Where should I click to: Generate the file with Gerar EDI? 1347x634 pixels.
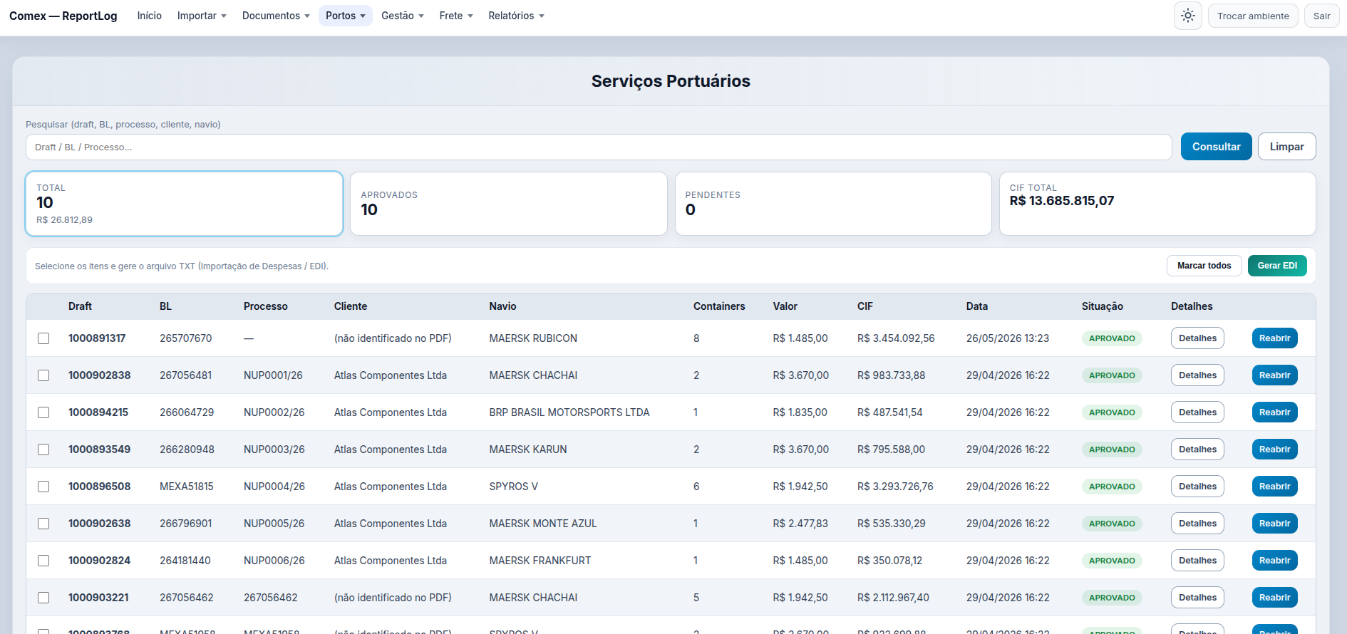pos(1277,266)
